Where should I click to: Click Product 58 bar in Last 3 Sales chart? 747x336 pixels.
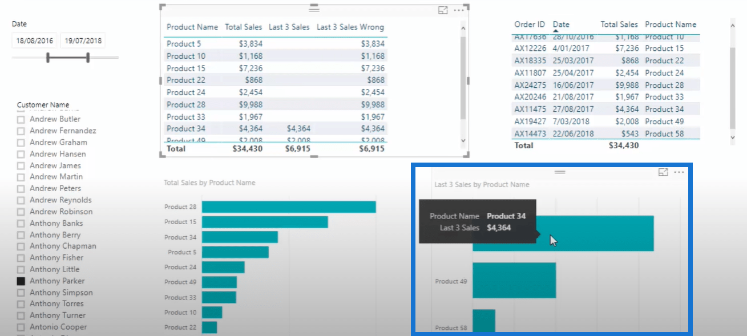[x=484, y=321]
